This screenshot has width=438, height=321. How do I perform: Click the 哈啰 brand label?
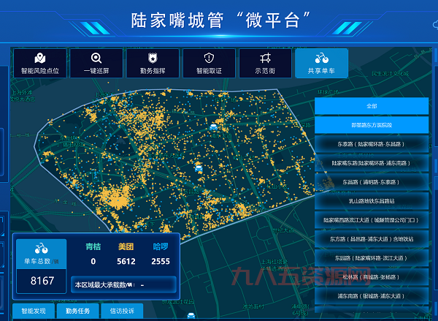click(x=161, y=246)
